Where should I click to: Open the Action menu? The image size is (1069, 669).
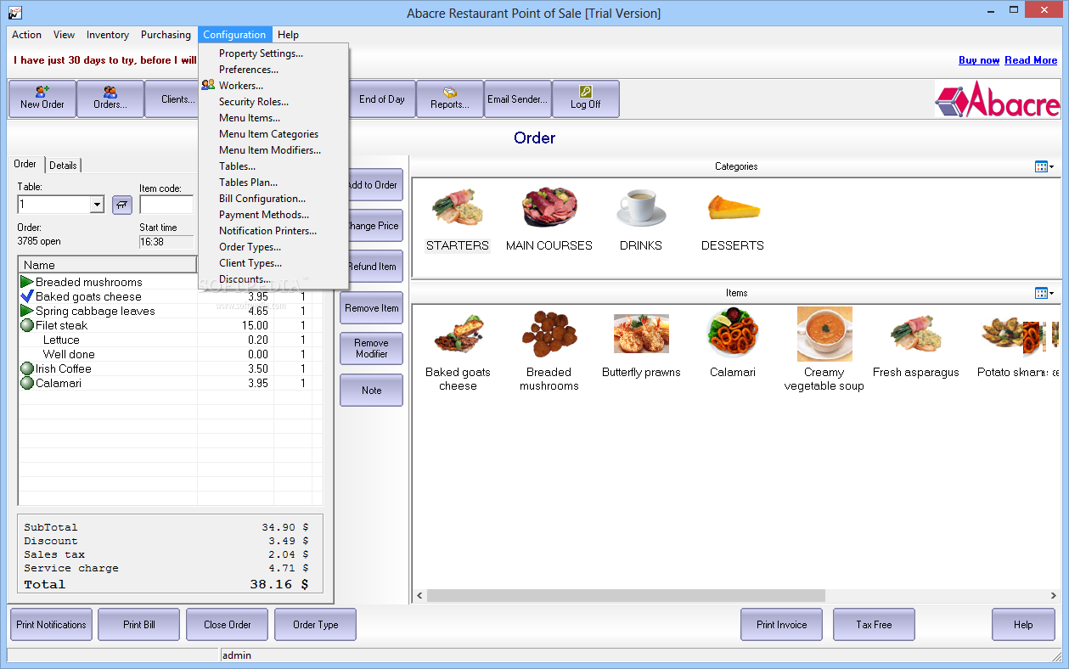coord(26,35)
